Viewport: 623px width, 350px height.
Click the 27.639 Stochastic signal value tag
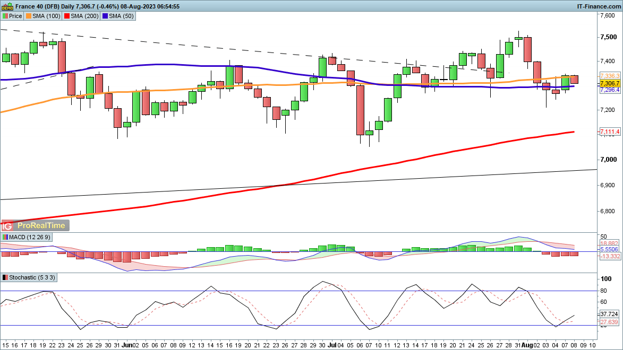pyautogui.click(x=609, y=322)
